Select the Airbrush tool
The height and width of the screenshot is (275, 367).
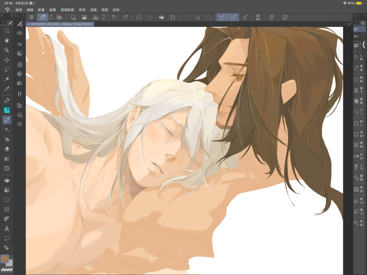[x=7, y=139]
